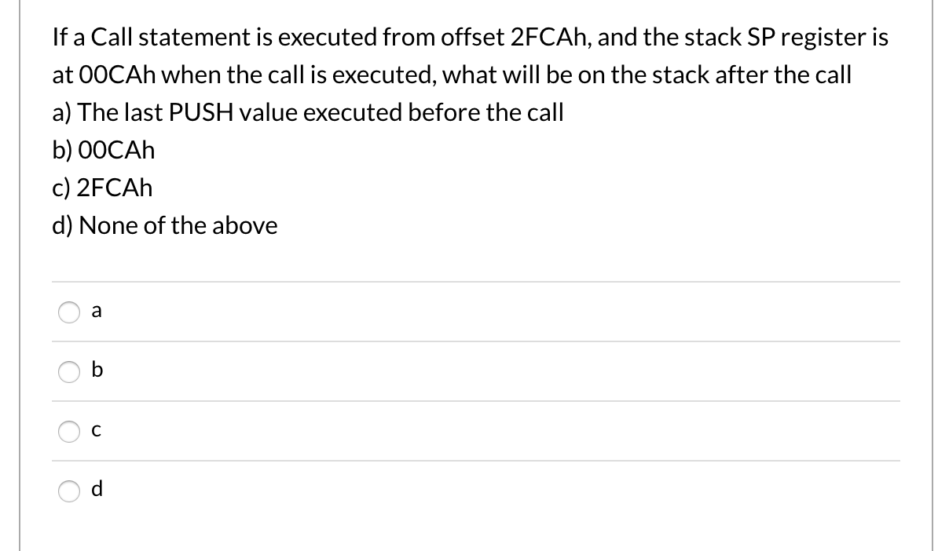The width and height of the screenshot is (938, 551).
Task: Click the divider line above option a
Action: pyautogui.click(x=471, y=281)
